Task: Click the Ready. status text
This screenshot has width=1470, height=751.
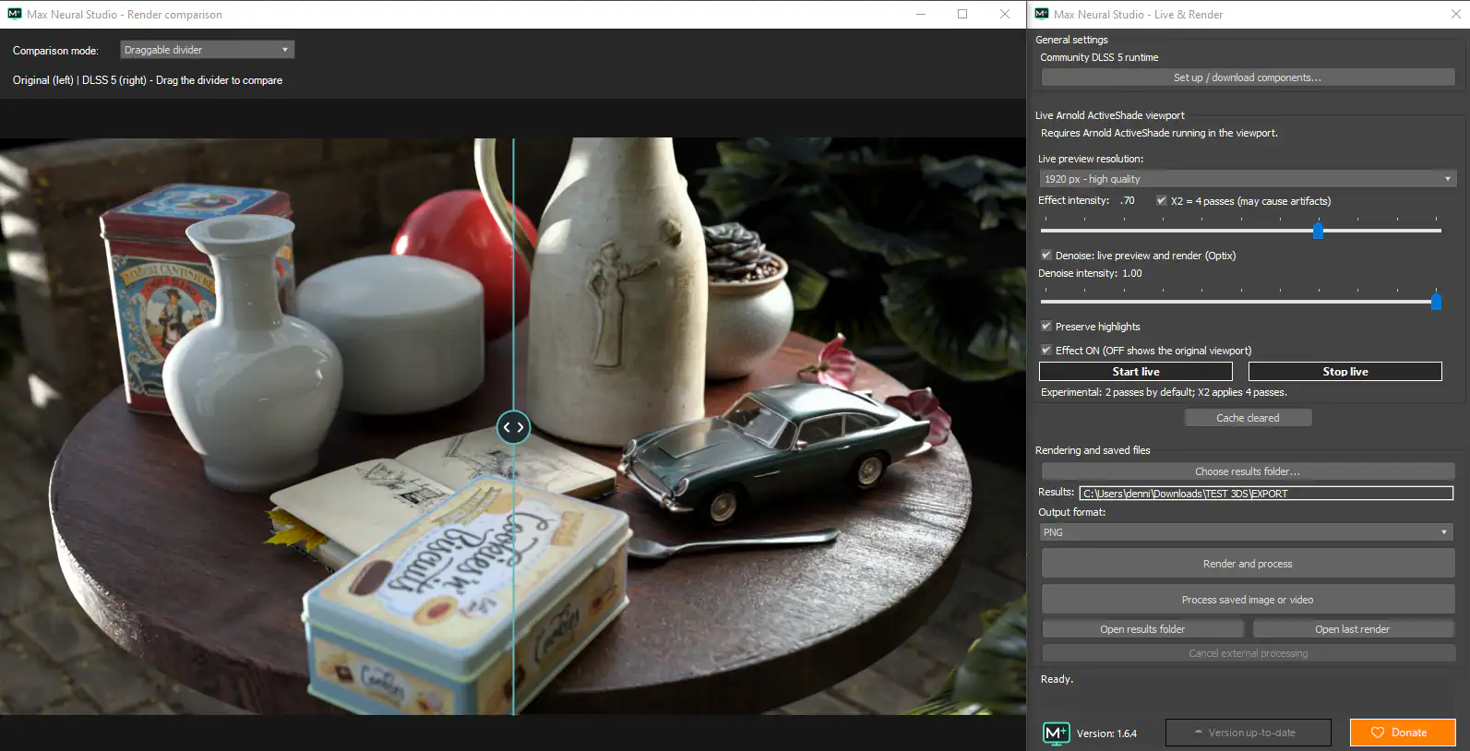Action: pyautogui.click(x=1057, y=679)
